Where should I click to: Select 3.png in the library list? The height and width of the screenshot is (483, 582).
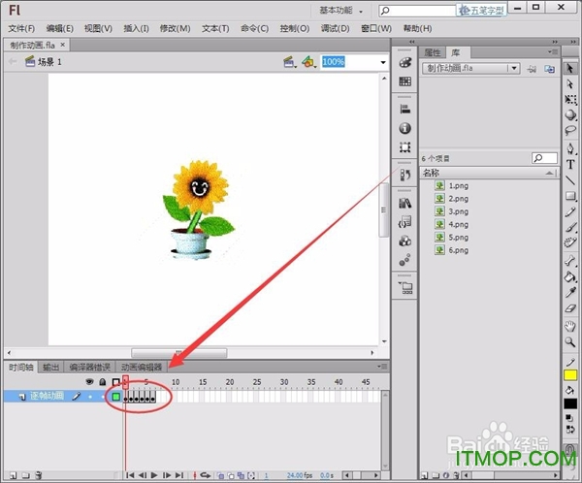(x=458, y=210)
